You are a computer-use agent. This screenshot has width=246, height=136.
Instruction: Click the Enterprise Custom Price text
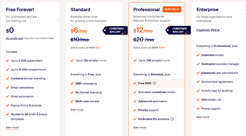(208, 30)
